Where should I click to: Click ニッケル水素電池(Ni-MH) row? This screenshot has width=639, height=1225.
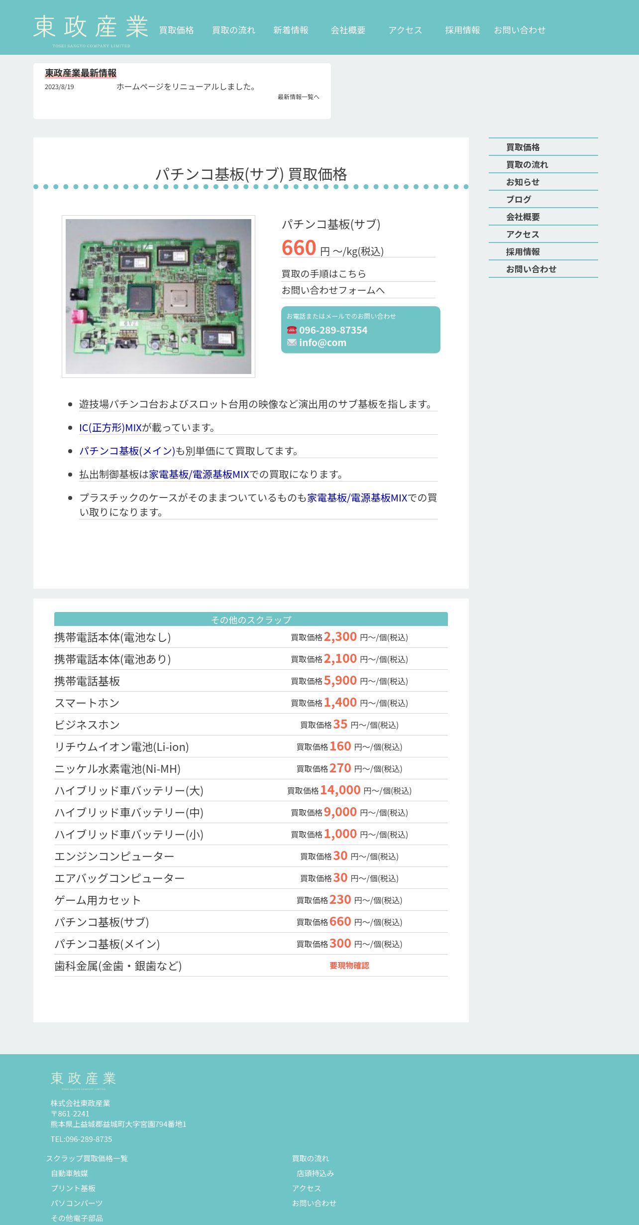[251, 769]
